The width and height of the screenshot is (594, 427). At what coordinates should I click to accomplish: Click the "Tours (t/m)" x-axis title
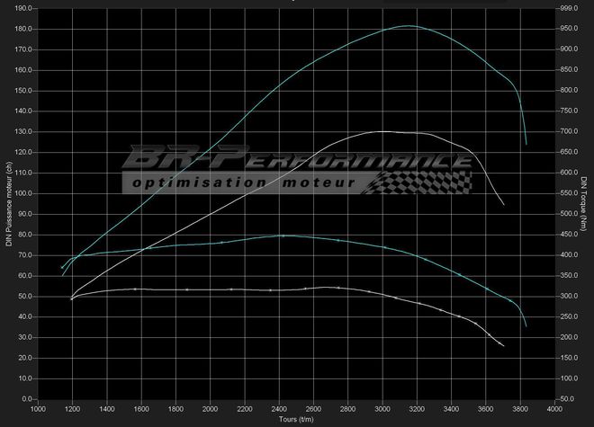pos(296,419)
